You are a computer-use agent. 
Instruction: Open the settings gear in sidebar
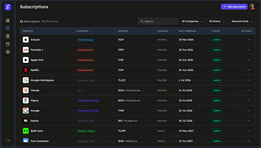click(8, 52)
